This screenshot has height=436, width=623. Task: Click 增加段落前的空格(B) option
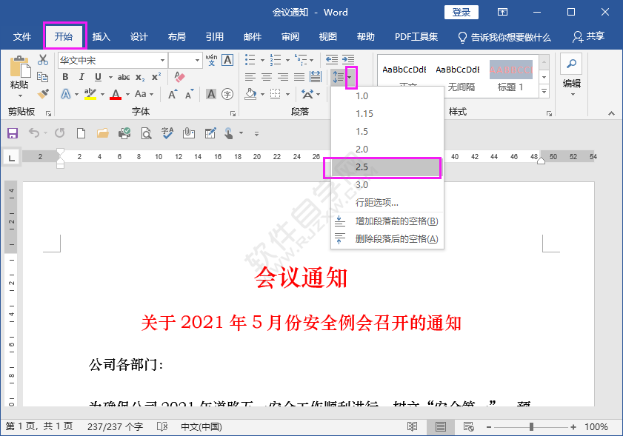tap(387, 221)
